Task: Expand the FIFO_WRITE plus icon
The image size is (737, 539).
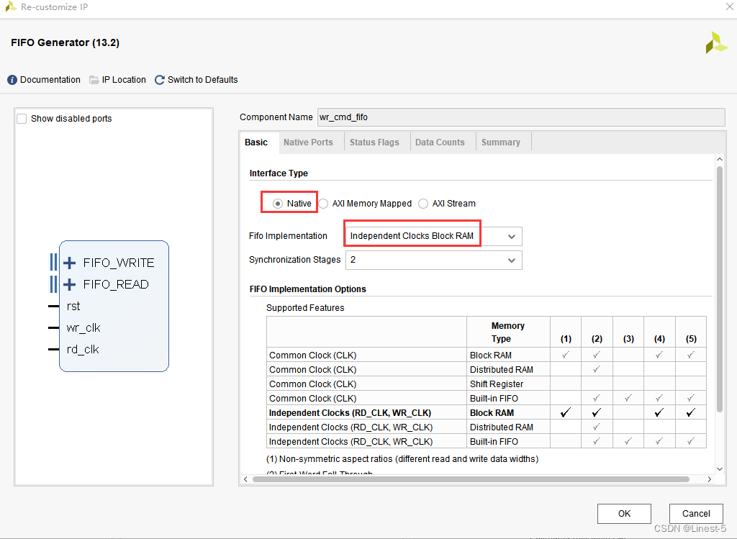Action: point(70,263)
